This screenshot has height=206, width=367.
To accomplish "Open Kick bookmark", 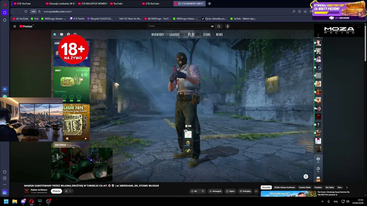I will (x=34, y=19).
